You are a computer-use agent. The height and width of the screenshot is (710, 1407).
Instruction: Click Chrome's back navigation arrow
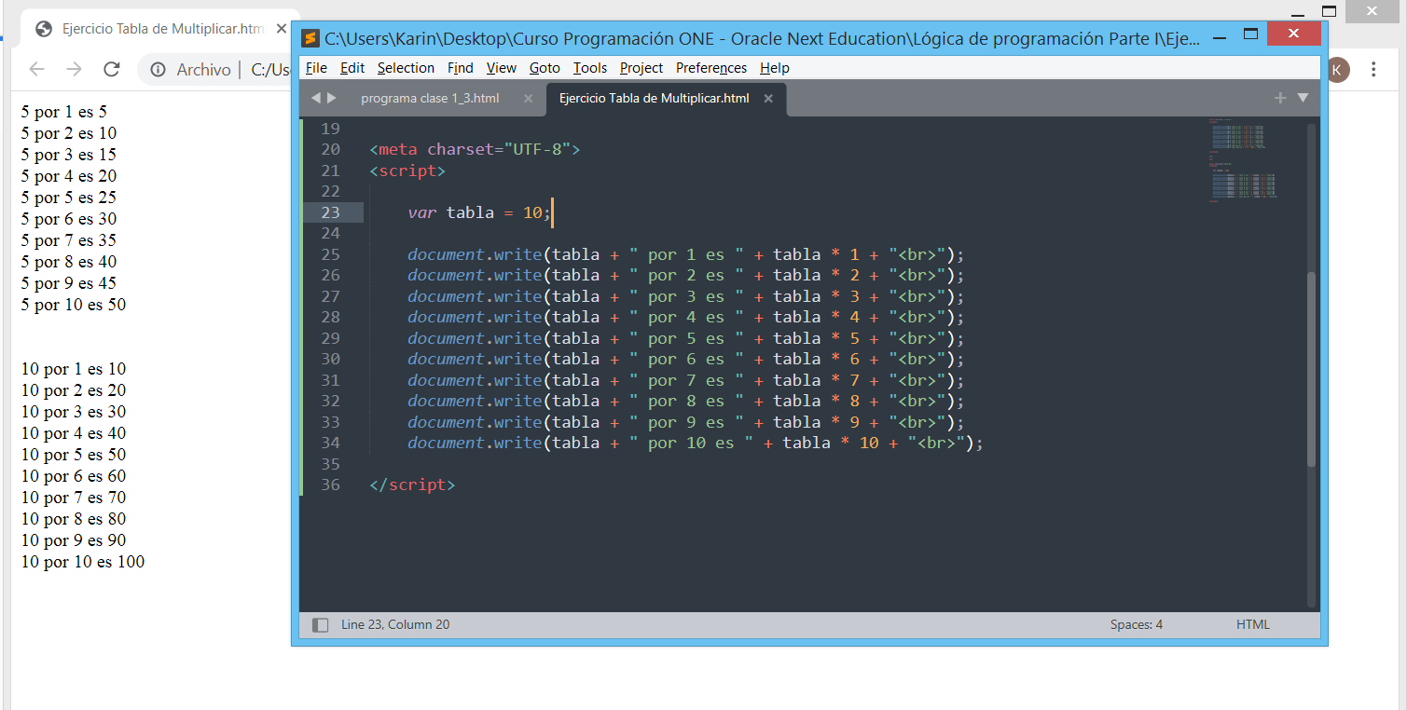point(35,69)
